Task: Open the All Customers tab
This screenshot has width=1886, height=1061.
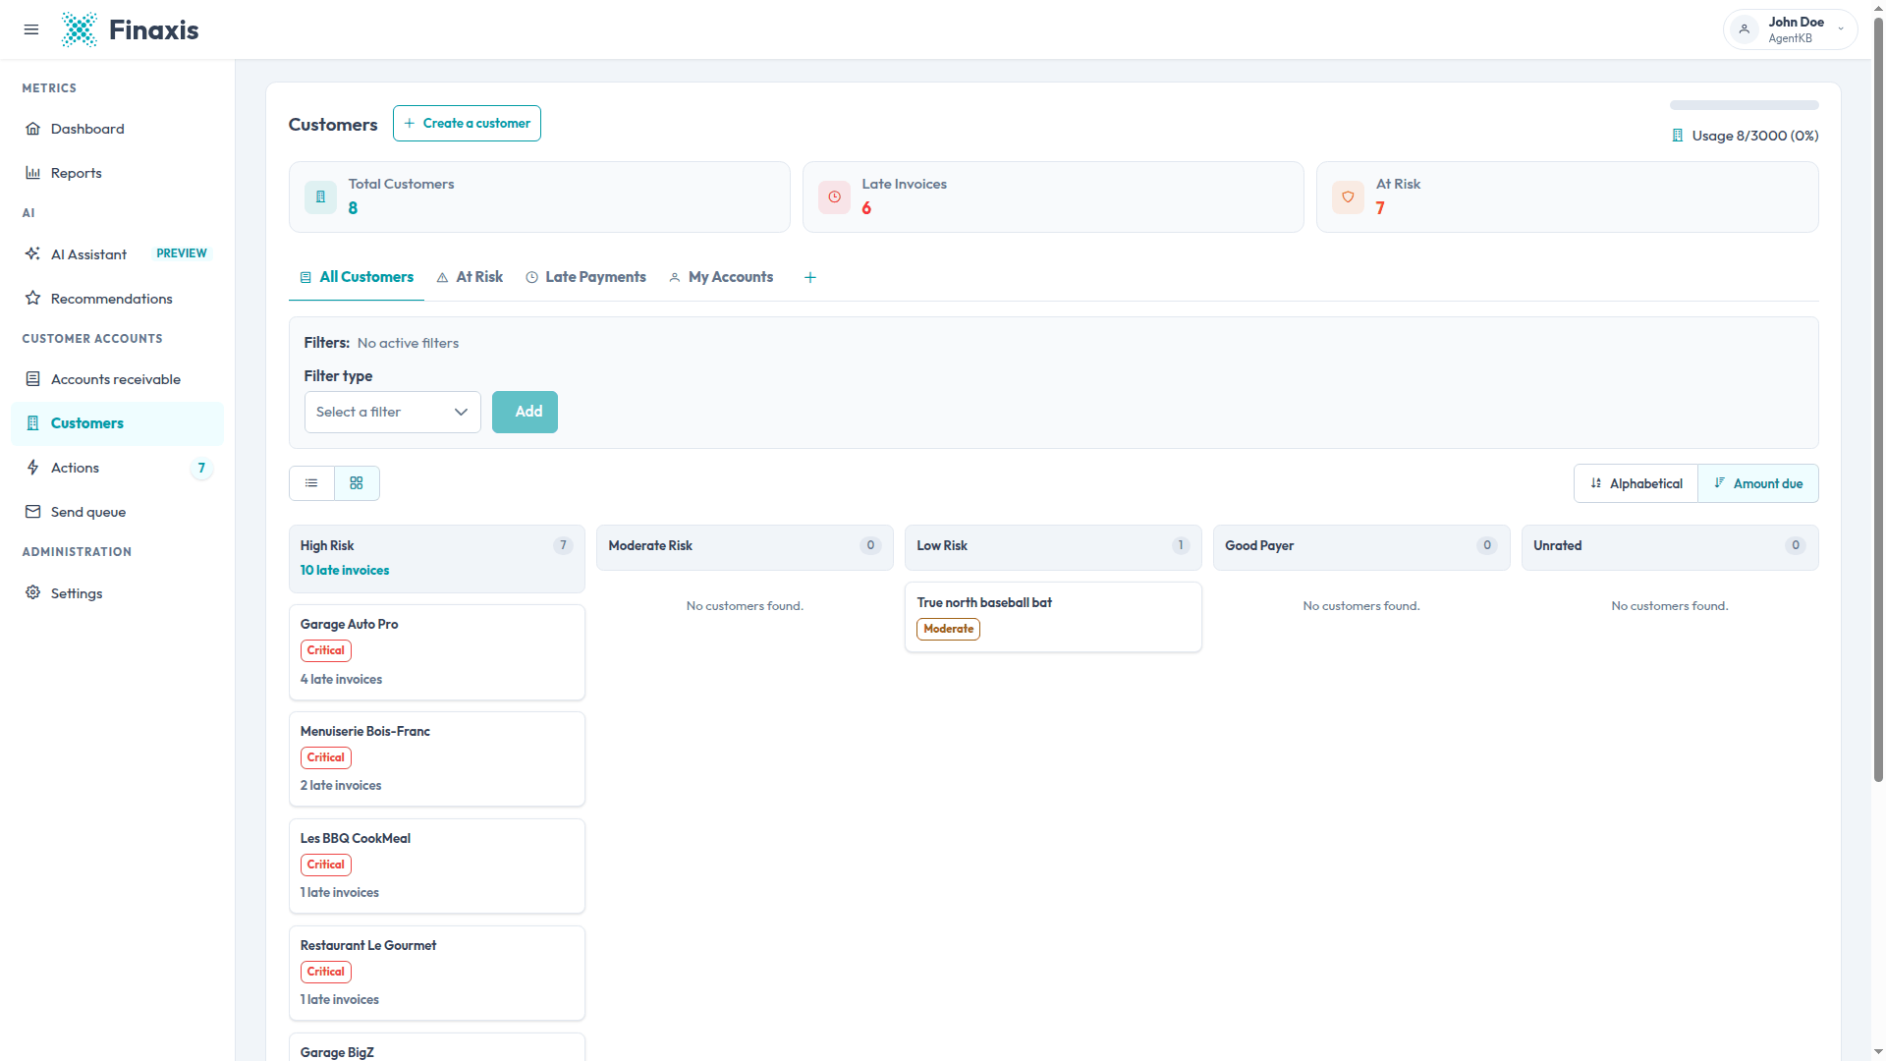Action: pos(357,277)
